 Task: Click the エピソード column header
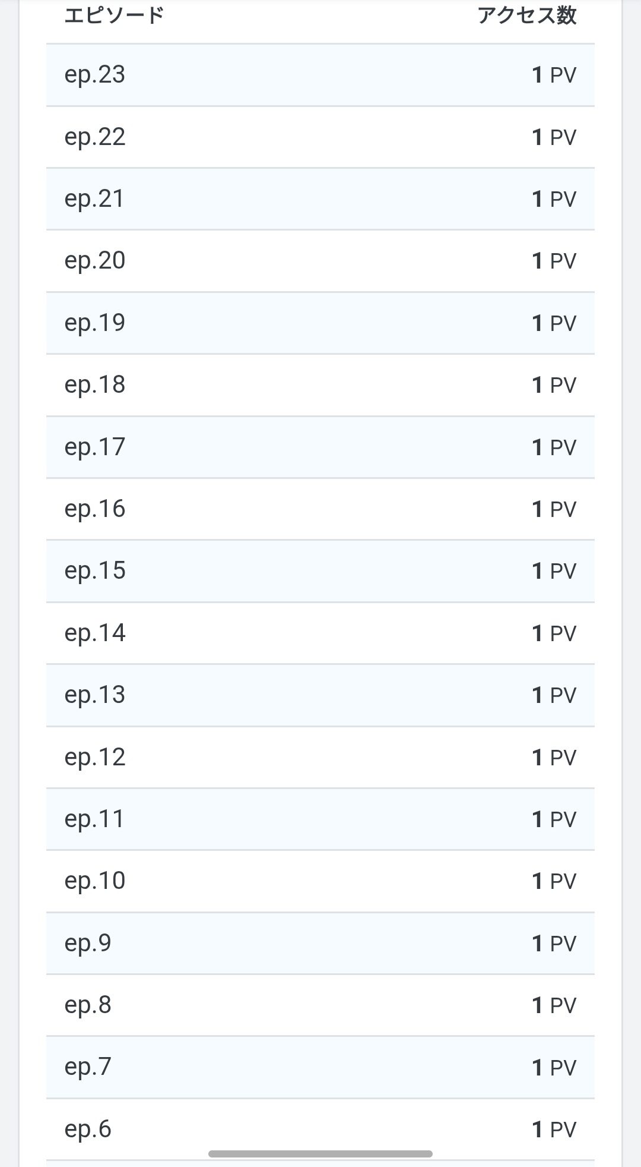114,15
